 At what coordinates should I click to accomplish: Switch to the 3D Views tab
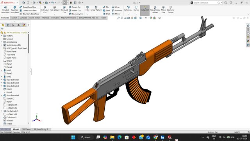tap(26, 129)
